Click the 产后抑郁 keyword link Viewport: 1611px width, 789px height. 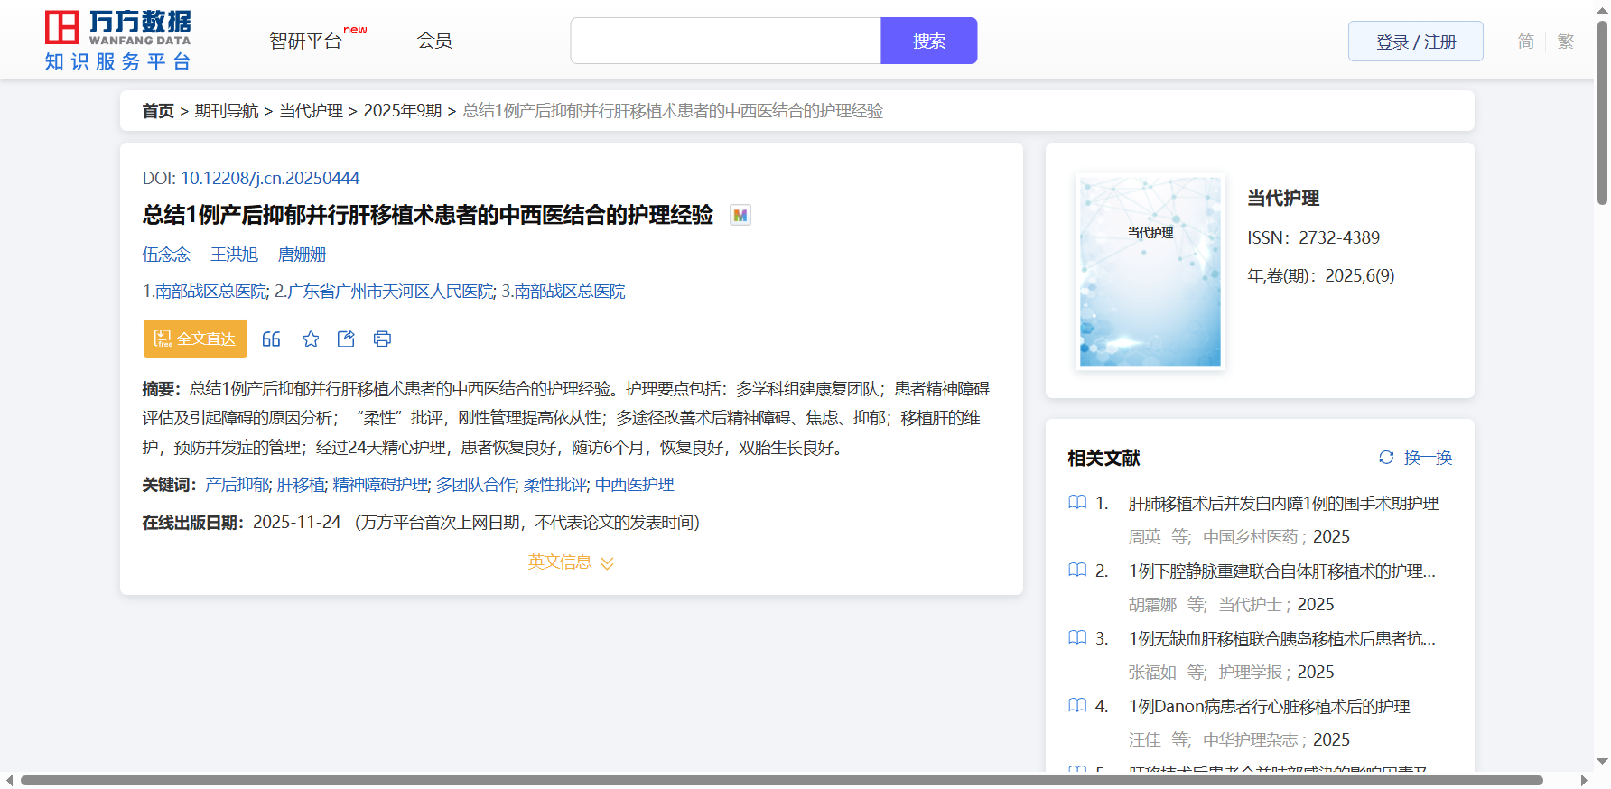click(x=237, y=485)
